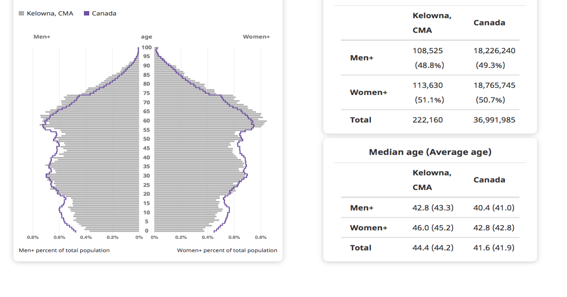Click Canada Men+ median age 40.4 (41.0)

pyautogui.click(x=494, y=207)
